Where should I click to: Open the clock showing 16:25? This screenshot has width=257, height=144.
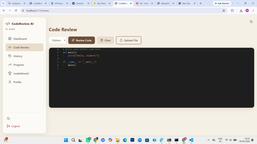[x=245, y=140]
